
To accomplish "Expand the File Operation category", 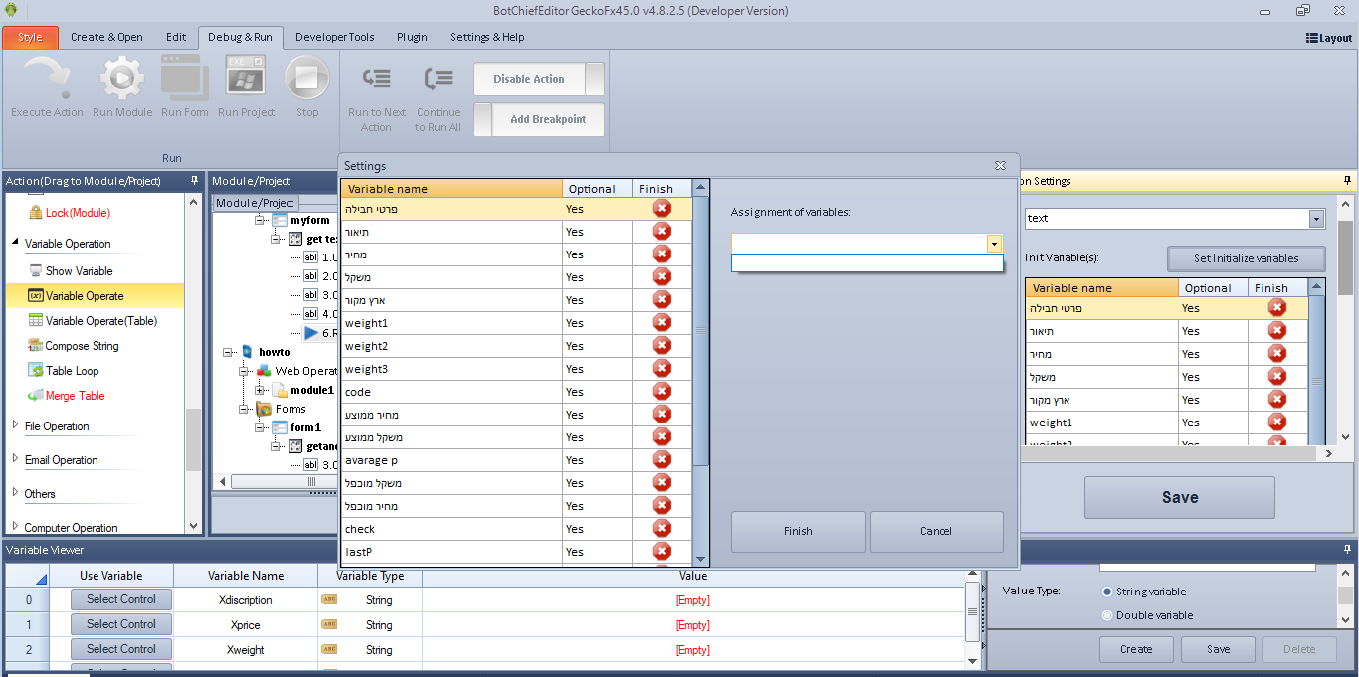I will tap(15, 425).
